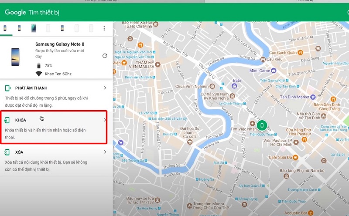Select the Đầu máy xe lửa Tự lực landmark icon
The width and height of the screenshot is (349, 216).
click(157, 200)
